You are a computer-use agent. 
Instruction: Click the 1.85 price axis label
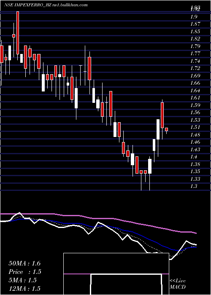pyautogui.click(x=195, y=32)
